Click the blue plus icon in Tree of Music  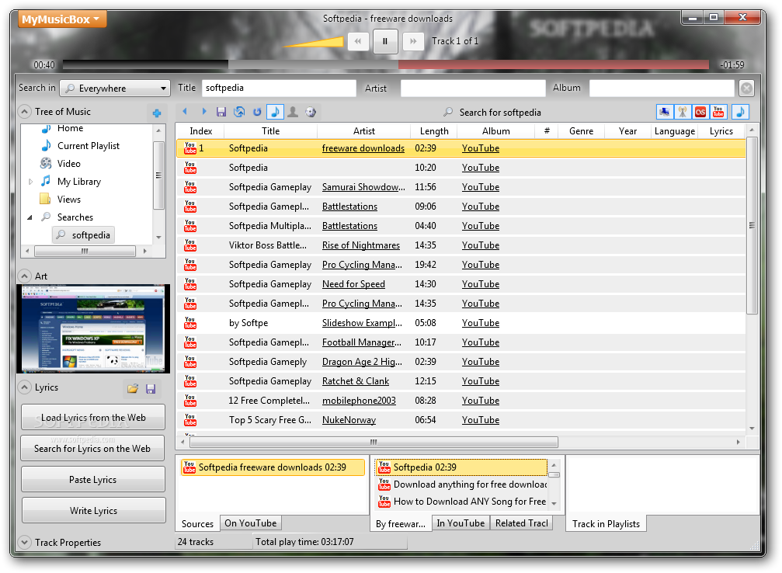pyautogui.click(x=157, y=113)
